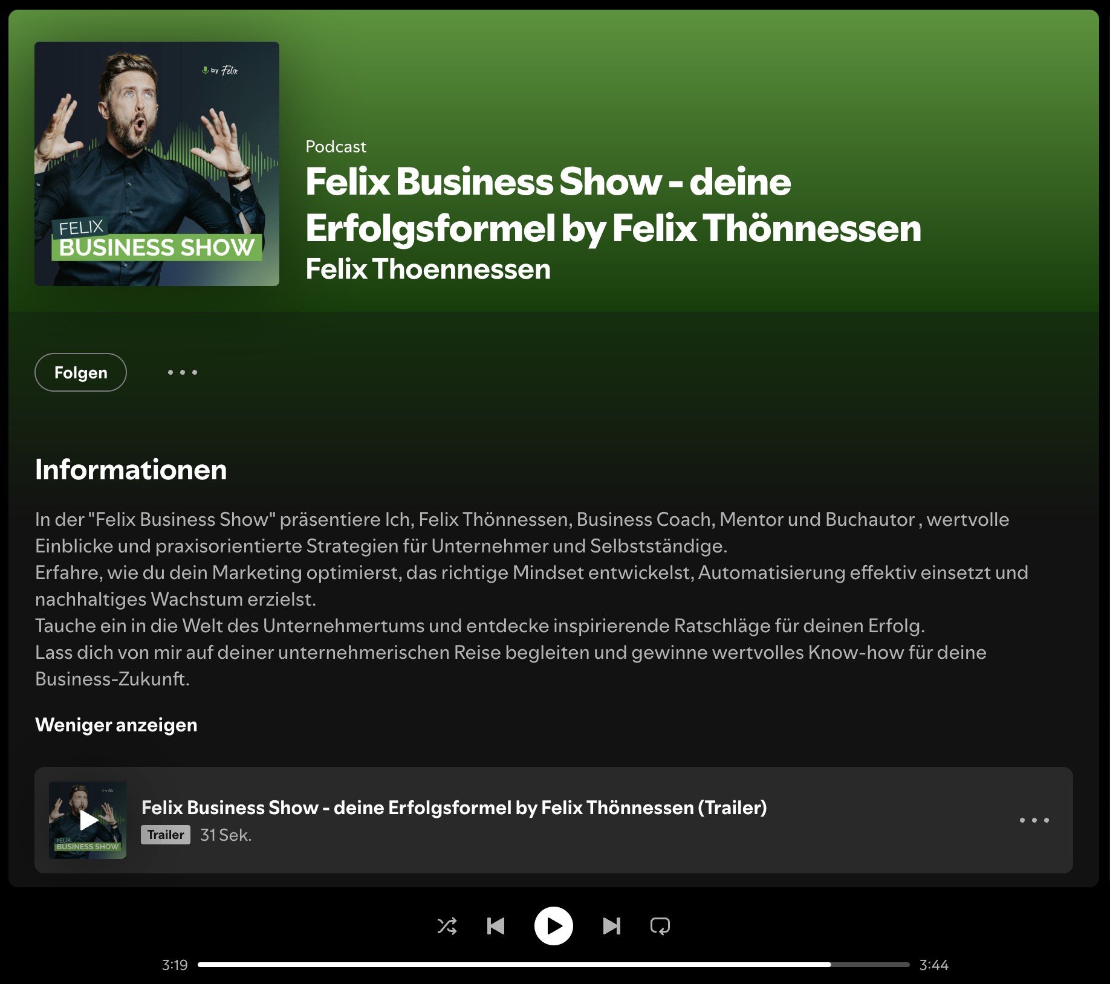Skip to the next episode
This screenshot has height=984, width=1110.
click(x=612, y=925)
